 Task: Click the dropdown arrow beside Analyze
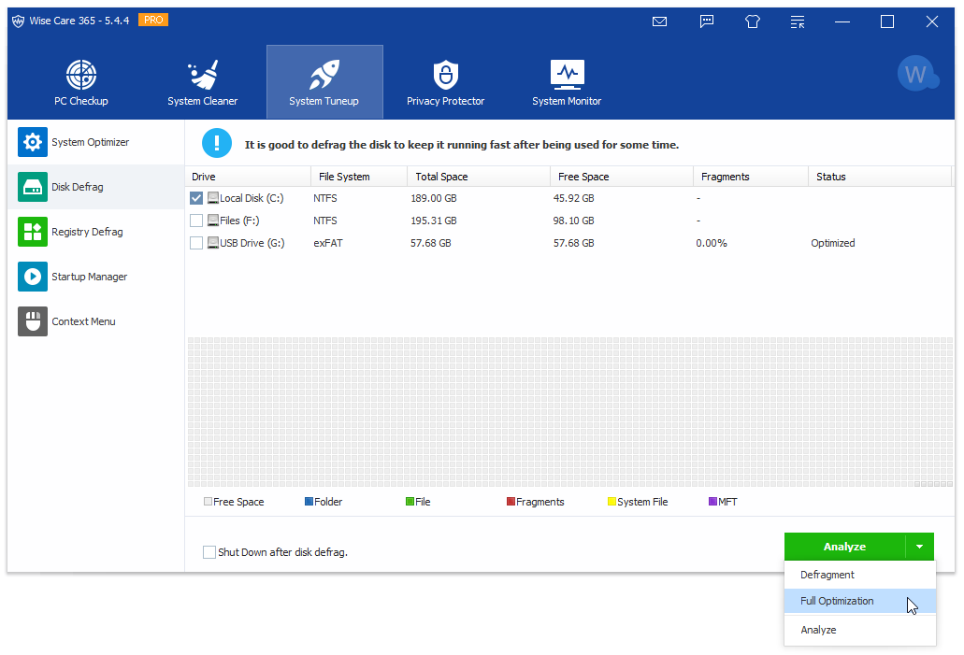pos(919,547)
